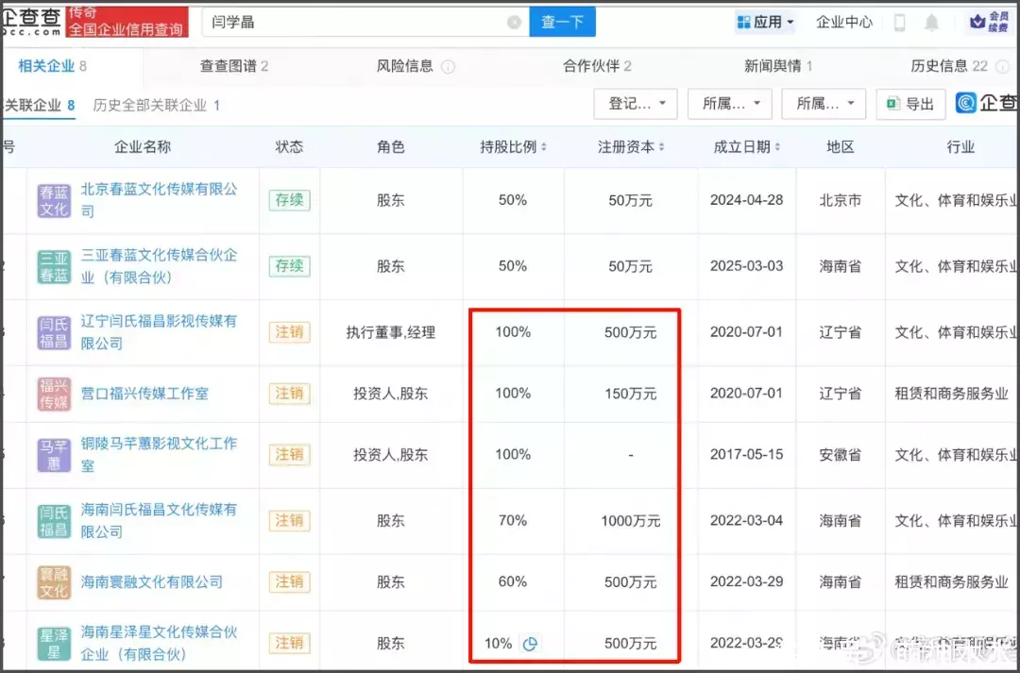
Task: Click the 春蓝文化 company logo
Action: tap(54, 200)
